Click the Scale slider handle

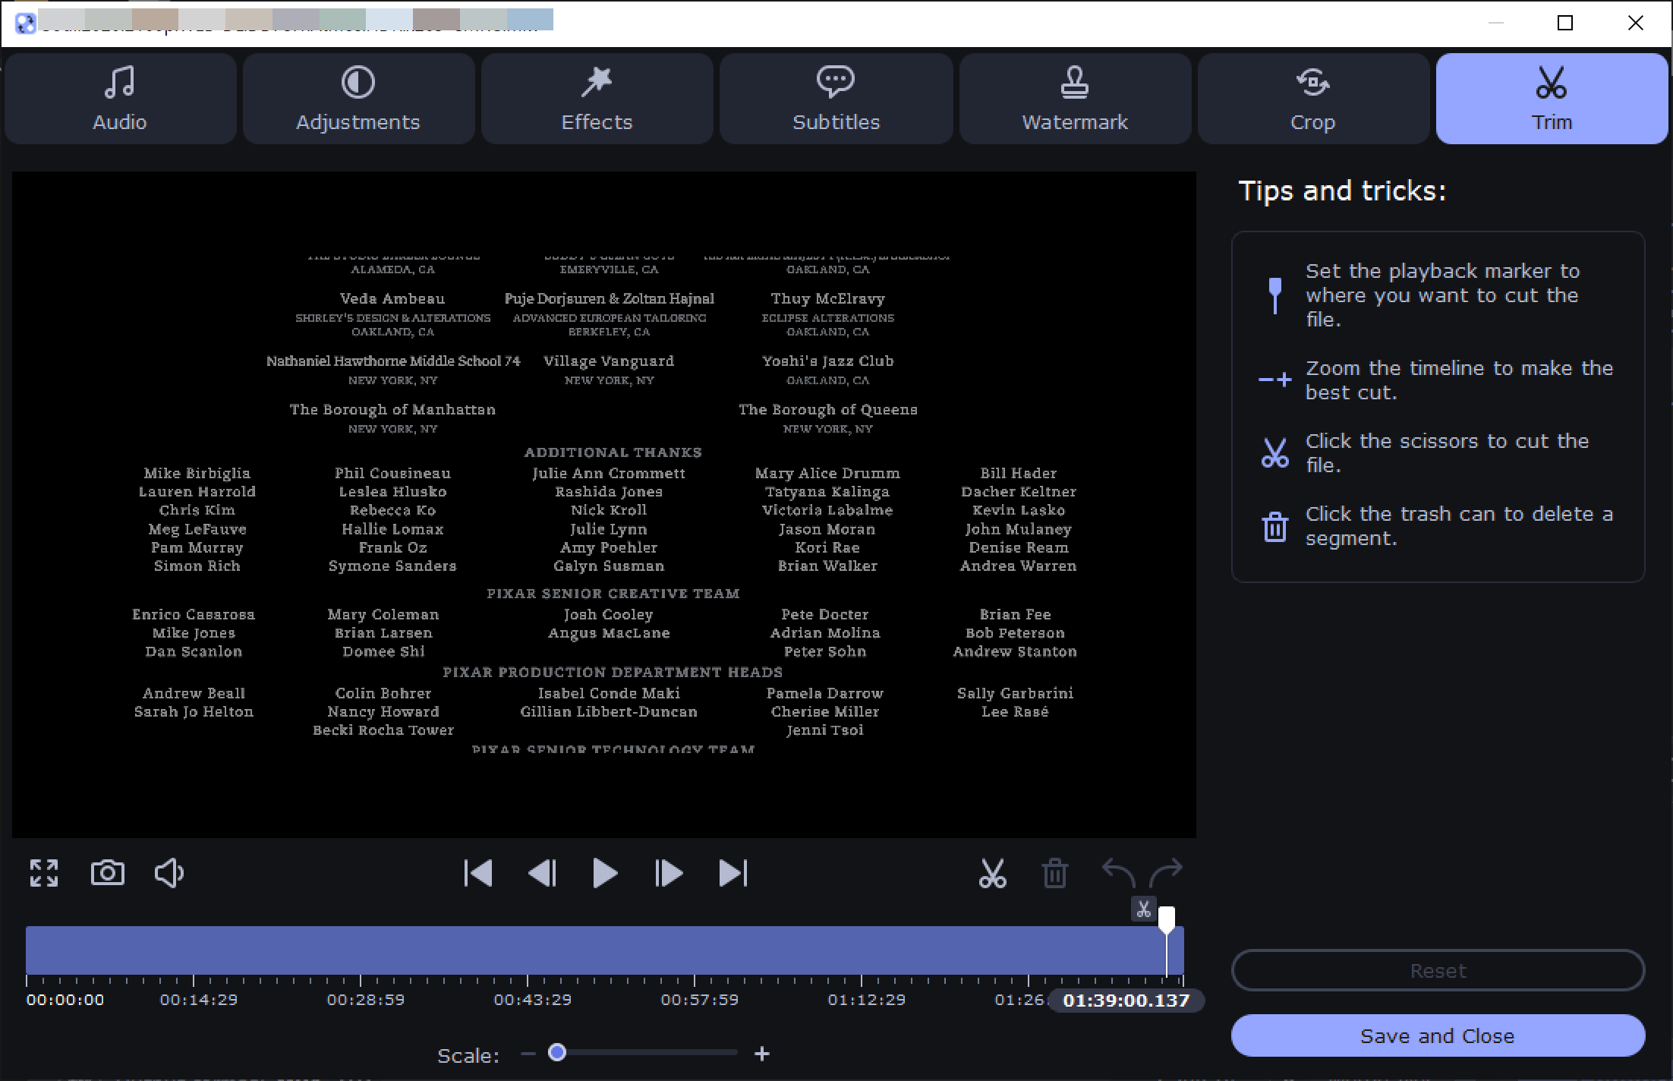[x=557, y=1053]
